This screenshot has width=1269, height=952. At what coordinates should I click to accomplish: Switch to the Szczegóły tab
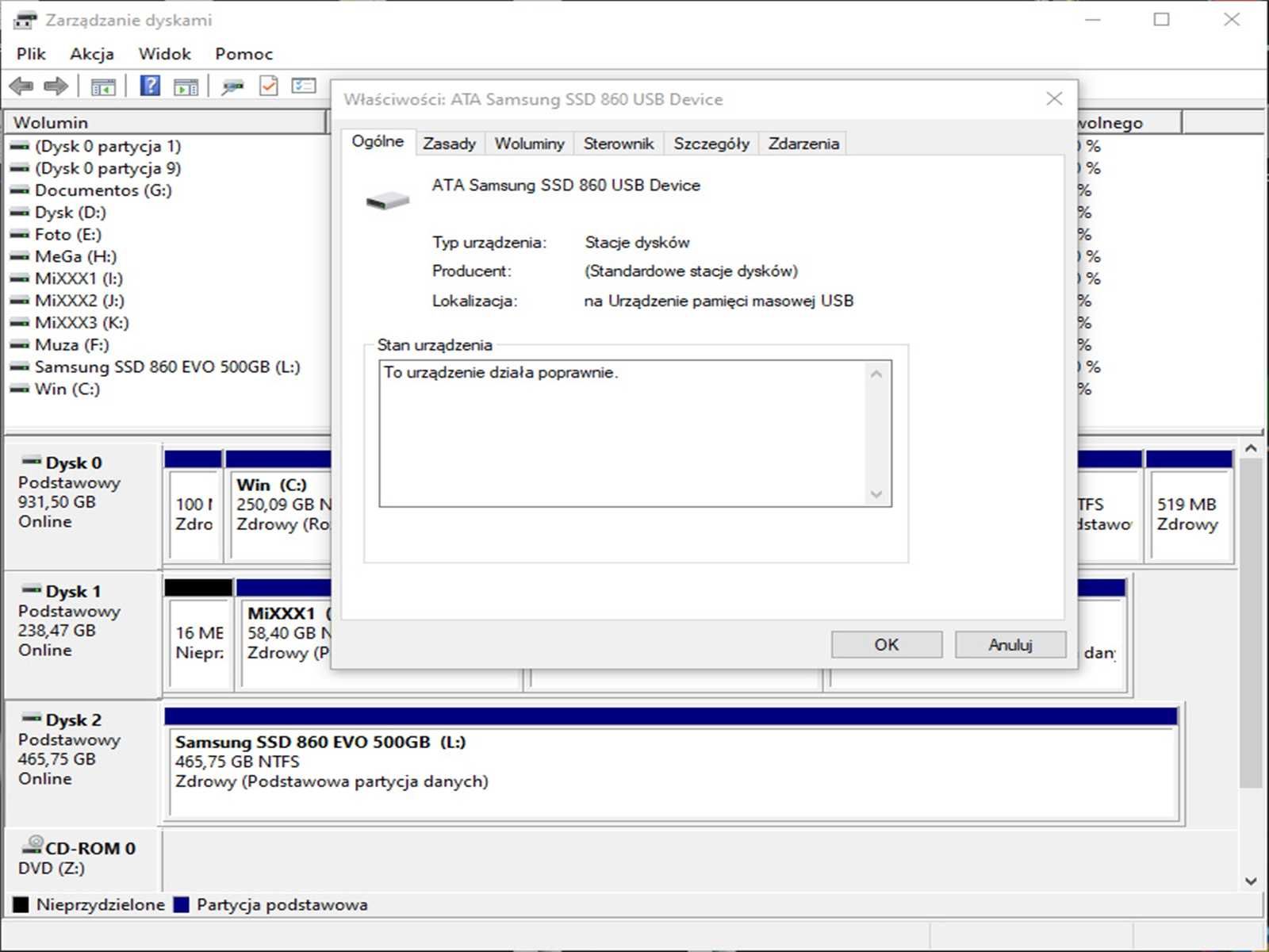[x=711, y=144]
